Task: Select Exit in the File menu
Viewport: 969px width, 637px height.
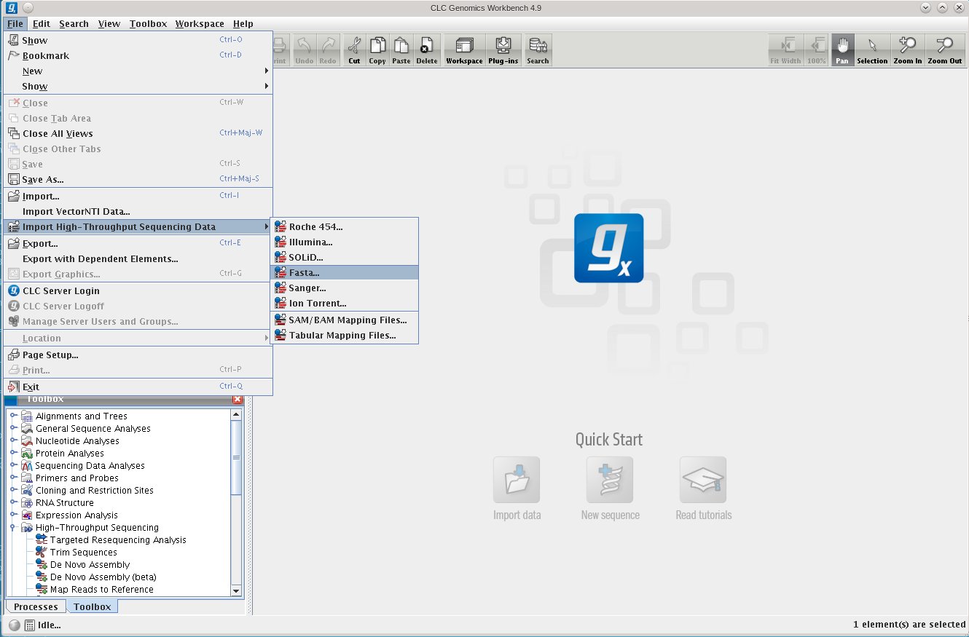Action: tap(138, 387)
